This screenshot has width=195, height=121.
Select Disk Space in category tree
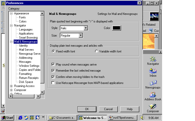pyautogui.click(x=26, y=82)
